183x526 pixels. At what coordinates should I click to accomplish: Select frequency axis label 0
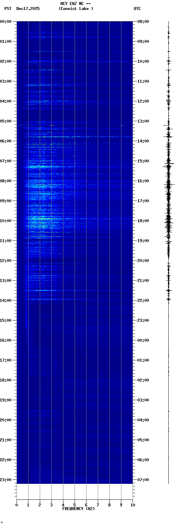17,505
